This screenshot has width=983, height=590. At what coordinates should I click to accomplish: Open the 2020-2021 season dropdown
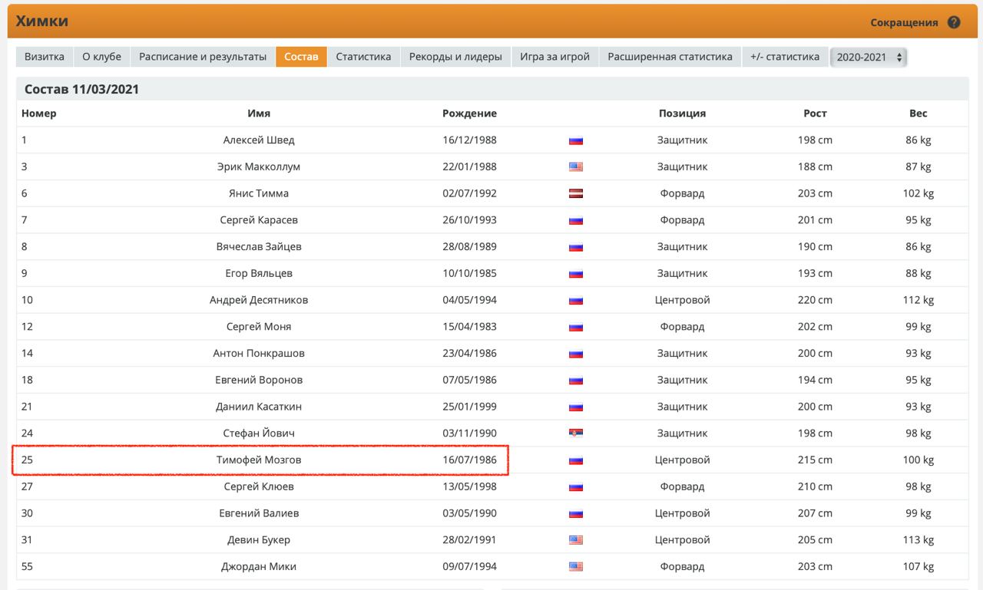click(869, 57)
